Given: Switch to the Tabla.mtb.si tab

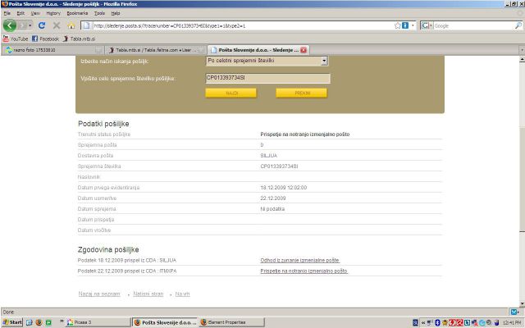Looking at the screenshot, I should pos(156,50).
